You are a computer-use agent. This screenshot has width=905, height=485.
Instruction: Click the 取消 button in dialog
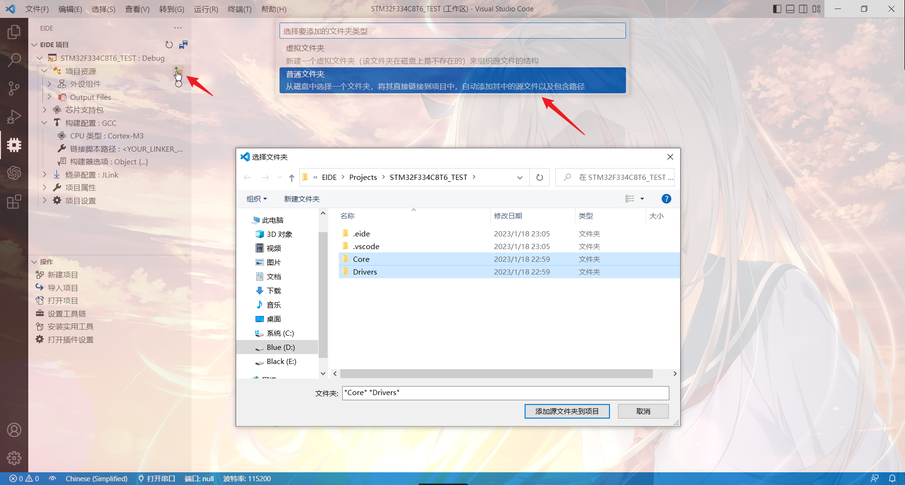(x=643, y=411)
